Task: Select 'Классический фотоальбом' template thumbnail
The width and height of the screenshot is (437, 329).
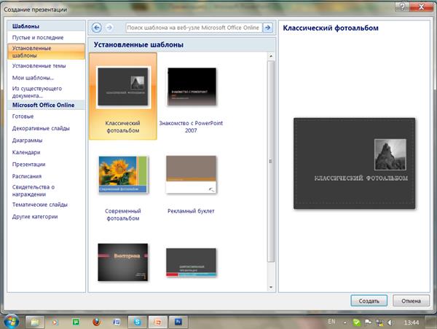Action: pos(123,87)
